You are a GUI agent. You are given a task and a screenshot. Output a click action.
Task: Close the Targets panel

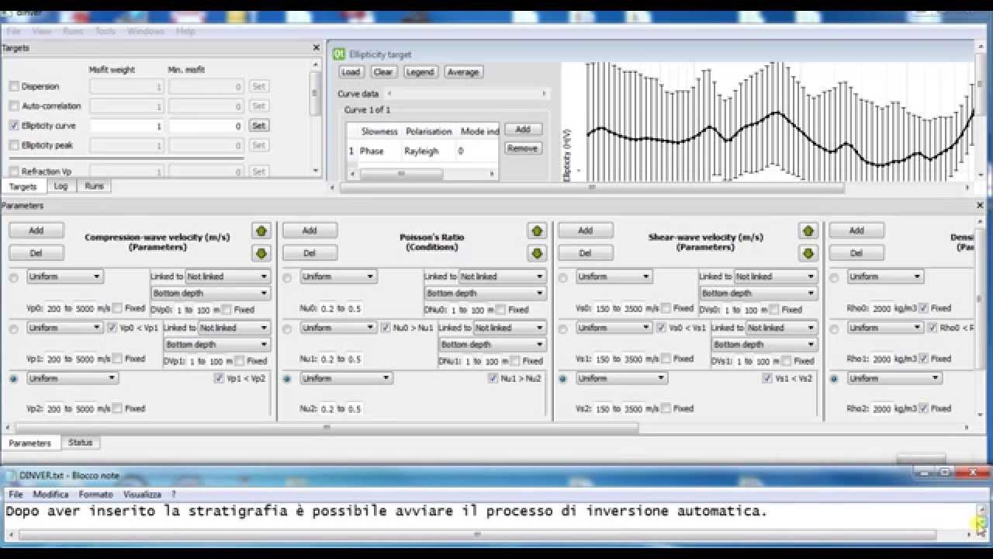coord(316,47)
